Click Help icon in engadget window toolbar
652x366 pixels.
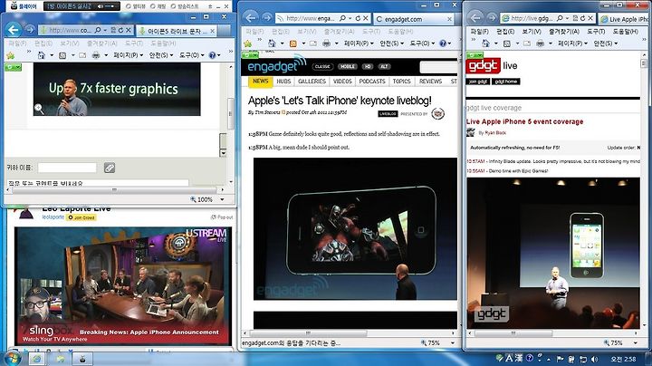click(x=443, y=43)
